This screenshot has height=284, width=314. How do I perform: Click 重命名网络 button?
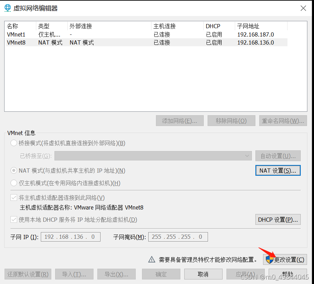point(283,121)
